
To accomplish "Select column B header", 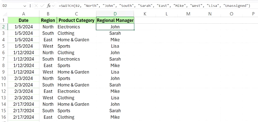I will pos(48,14).
